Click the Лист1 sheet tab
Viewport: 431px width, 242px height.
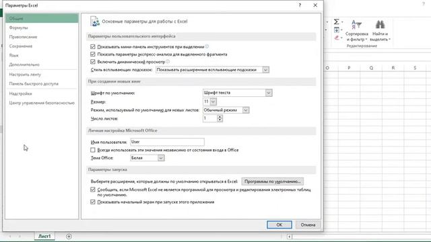(44, 236)
